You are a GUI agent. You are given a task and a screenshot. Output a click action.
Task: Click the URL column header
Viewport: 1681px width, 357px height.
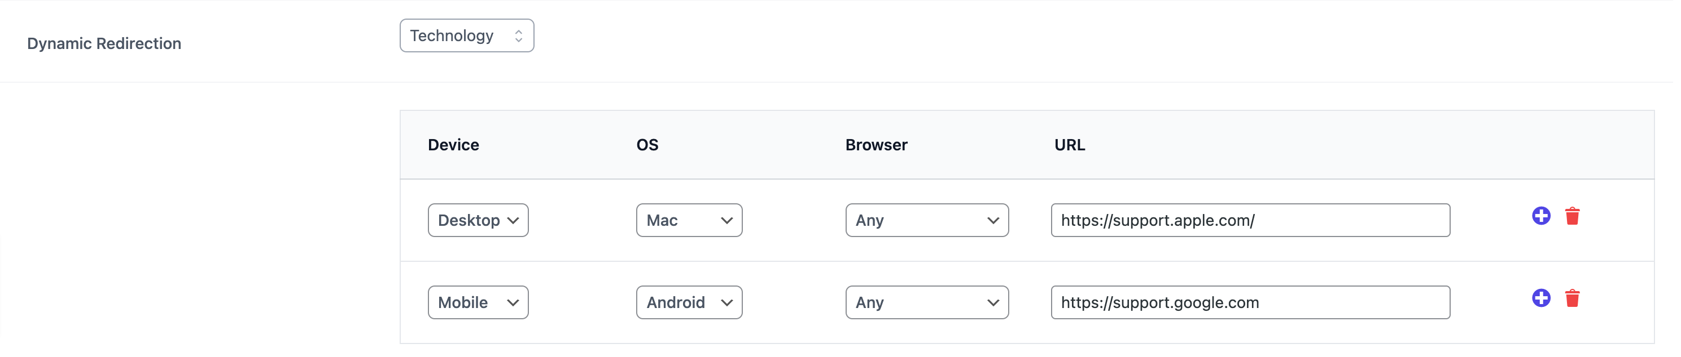click(x=1069, y=145)
